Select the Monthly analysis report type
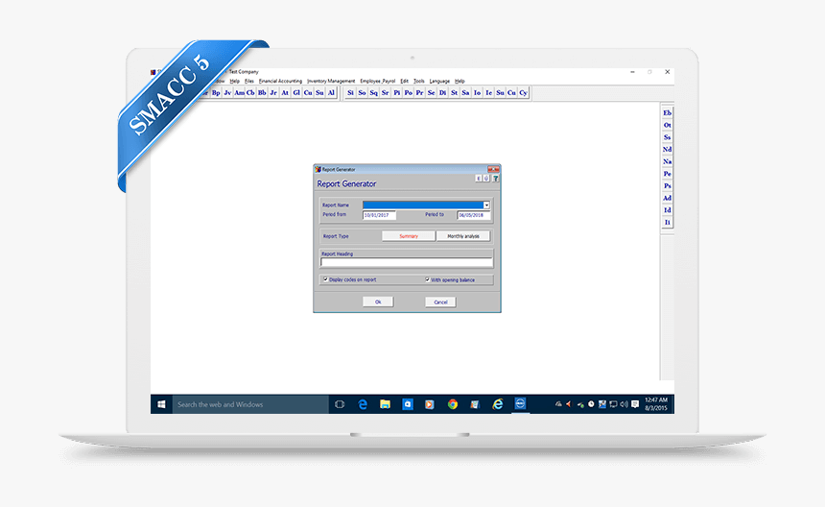The width and height of the screenshot is (825, 507). (x=463, y=236)
